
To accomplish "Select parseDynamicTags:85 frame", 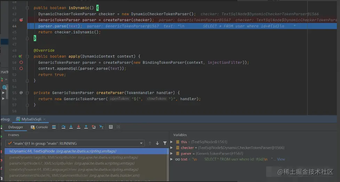I will [87, 157].
